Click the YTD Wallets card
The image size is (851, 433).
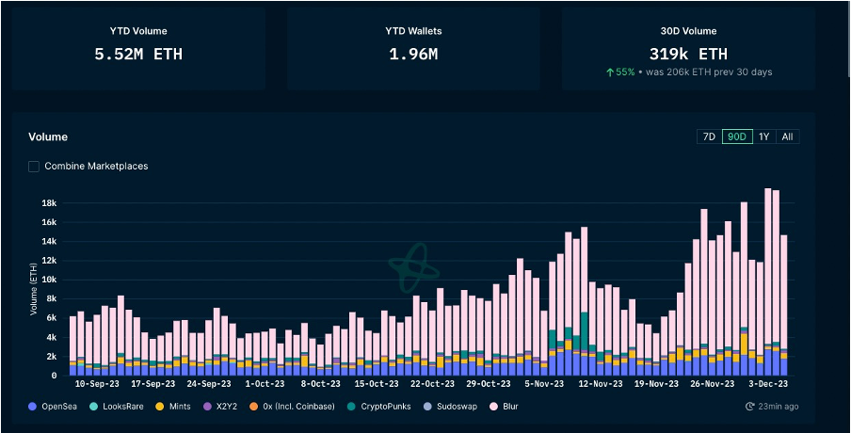(x=414, y=49)
